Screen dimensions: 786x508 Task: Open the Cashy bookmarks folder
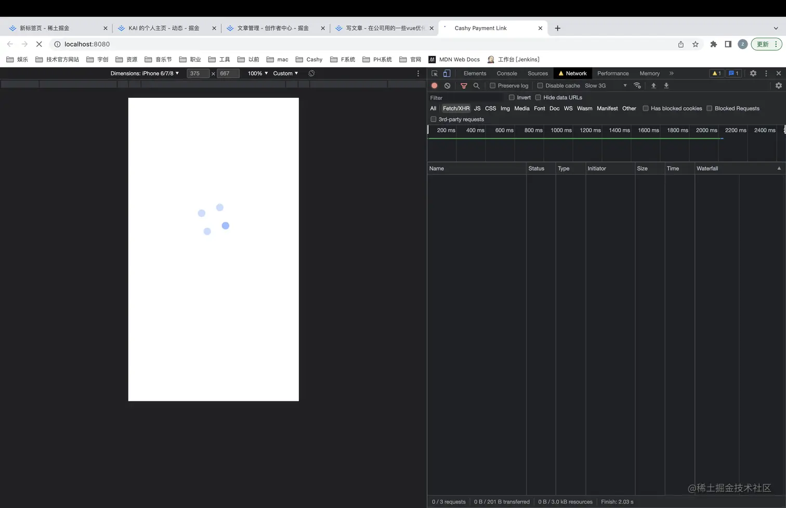click(309, 59)
